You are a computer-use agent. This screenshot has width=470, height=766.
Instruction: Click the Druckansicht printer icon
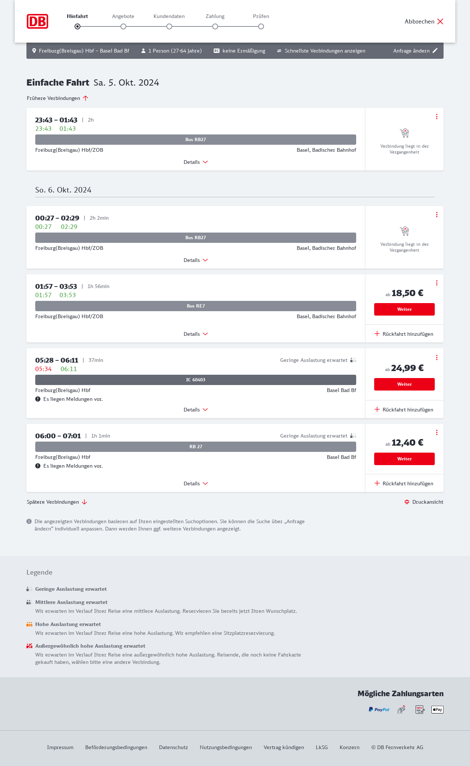[x=407, y=502]
